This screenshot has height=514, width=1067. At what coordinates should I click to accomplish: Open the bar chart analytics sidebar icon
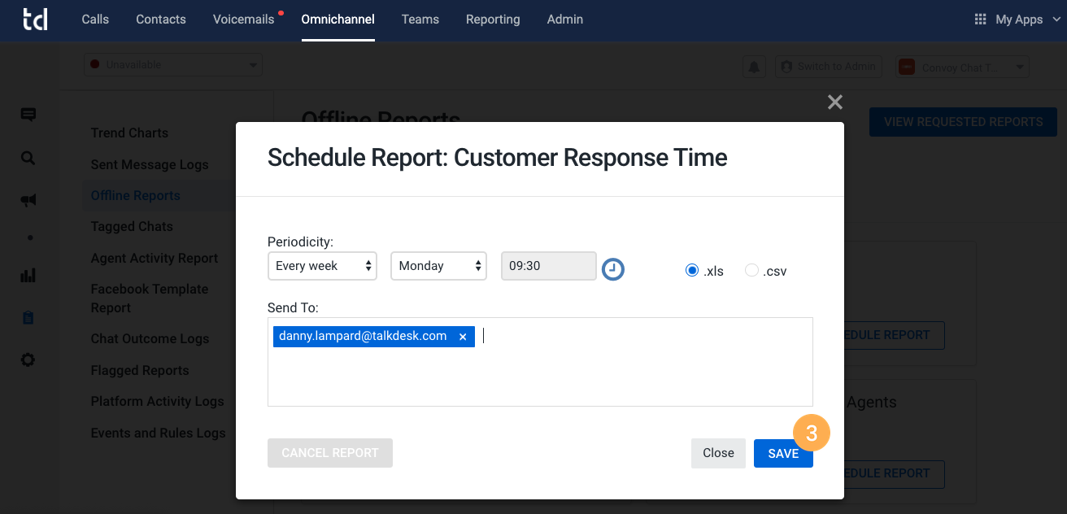[x=28, y=275]
